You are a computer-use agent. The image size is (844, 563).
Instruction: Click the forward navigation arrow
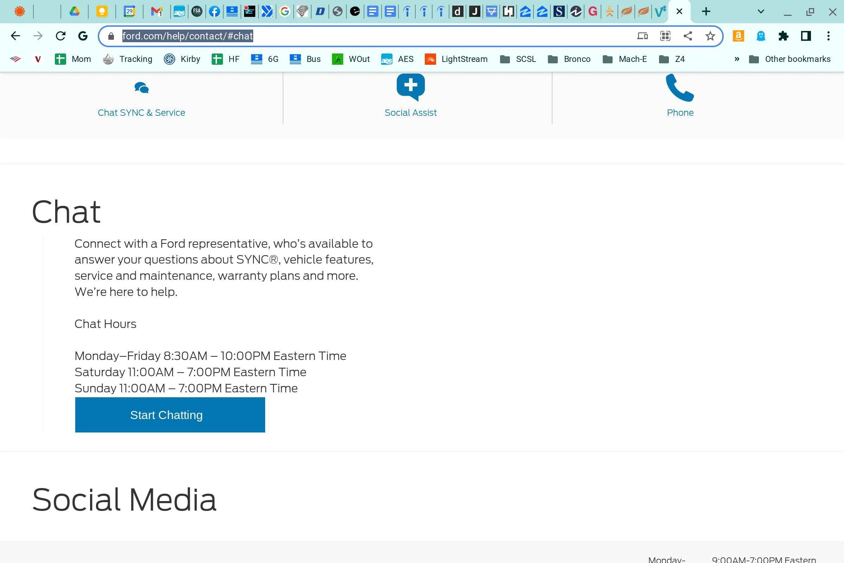click(x=38, y=36)
